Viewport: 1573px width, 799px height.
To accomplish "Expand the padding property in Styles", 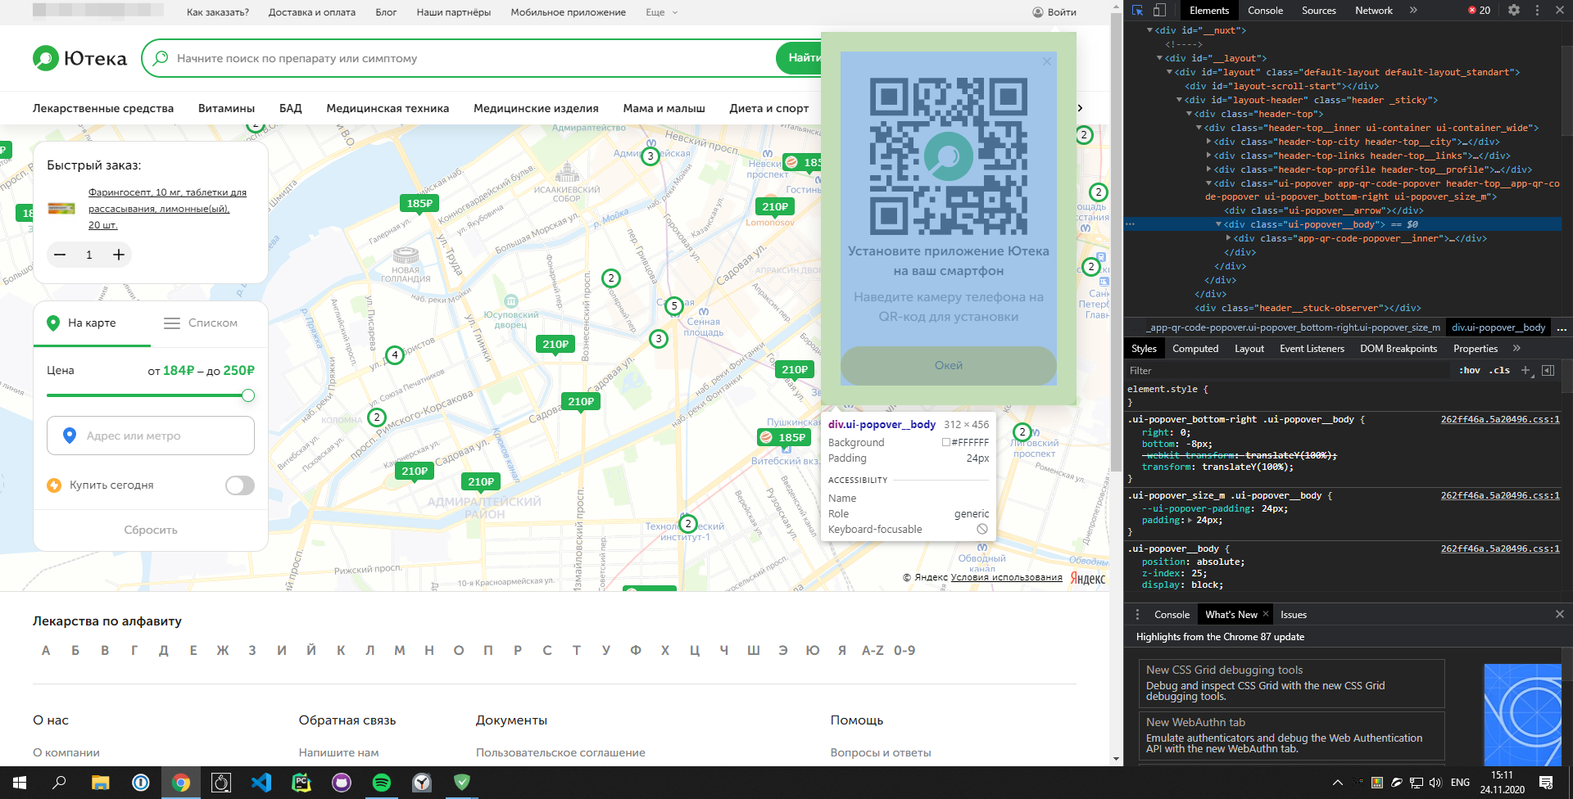I will [1190, 520].
